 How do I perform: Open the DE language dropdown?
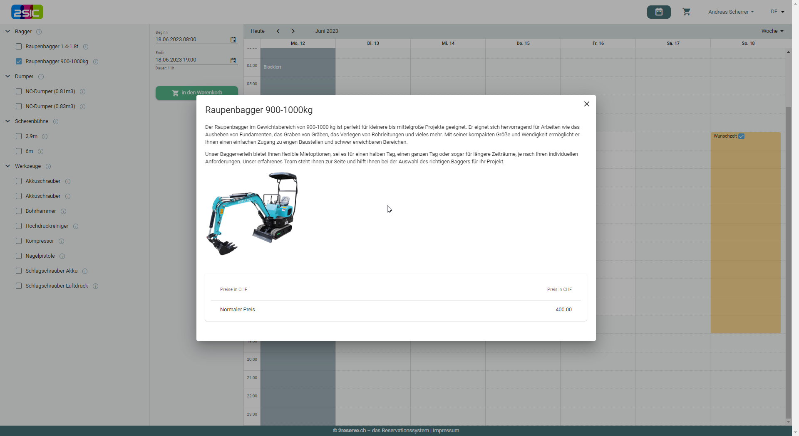coord(777,12)
